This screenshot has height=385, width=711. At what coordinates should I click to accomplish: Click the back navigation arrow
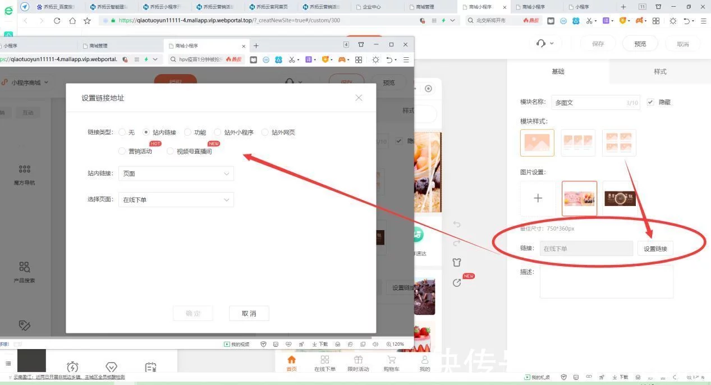(25, 20)
